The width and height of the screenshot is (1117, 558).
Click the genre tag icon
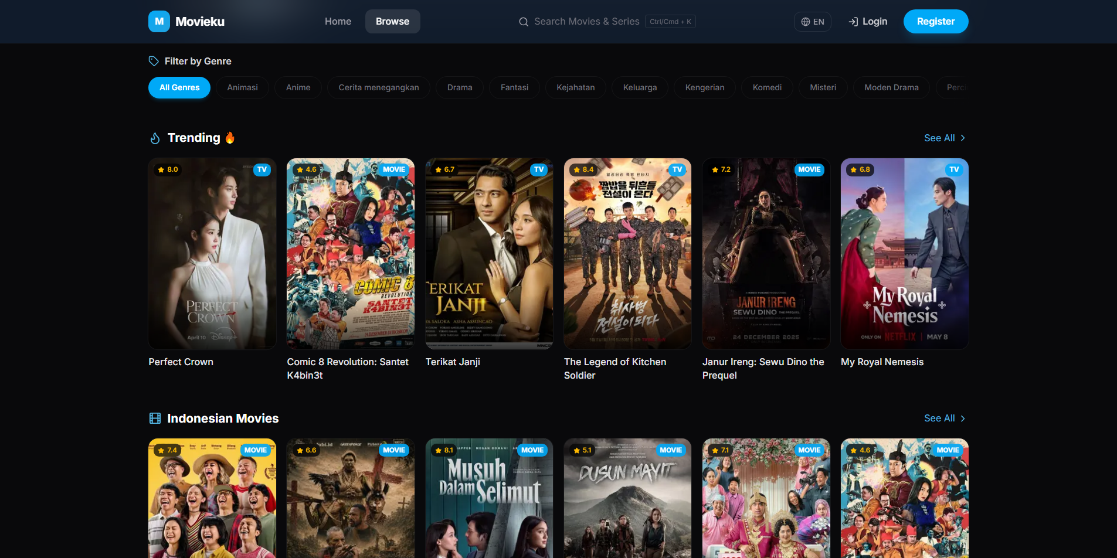(x=154, y=61)
